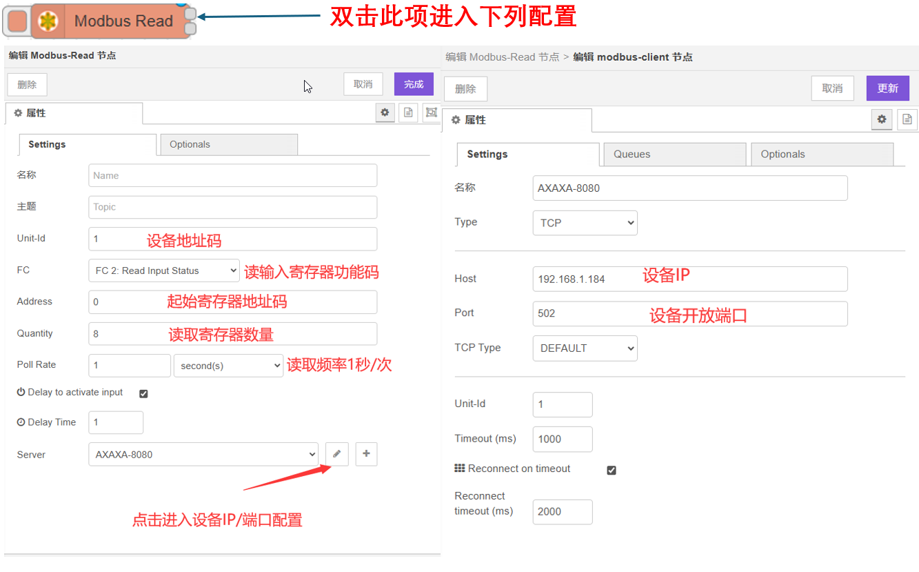This screenshot has height=572, width=919.
Task: Toggle Delay to activate input checkbox
Action: tap(143, 393)
